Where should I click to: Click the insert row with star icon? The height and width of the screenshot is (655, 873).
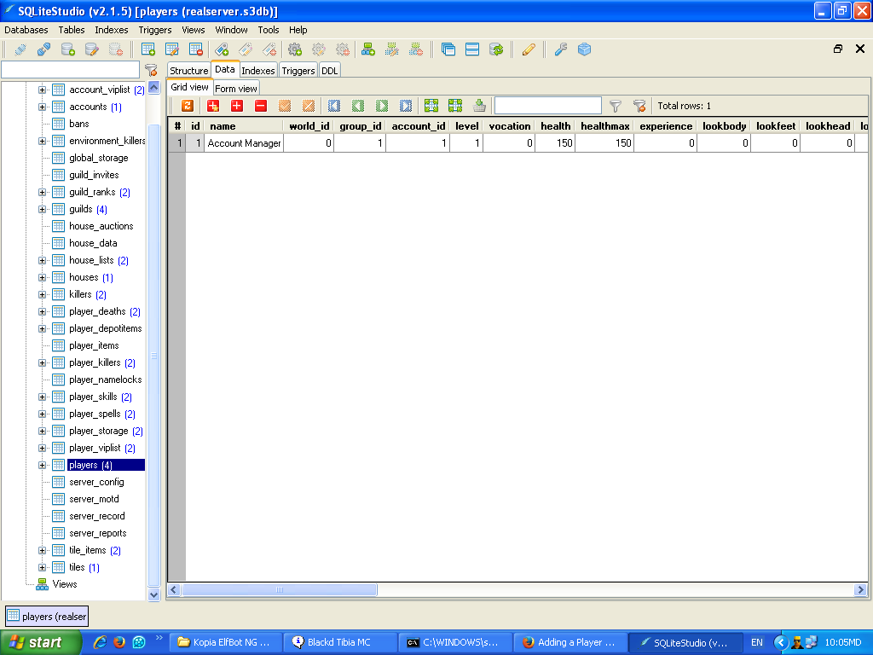click(212, 106)
